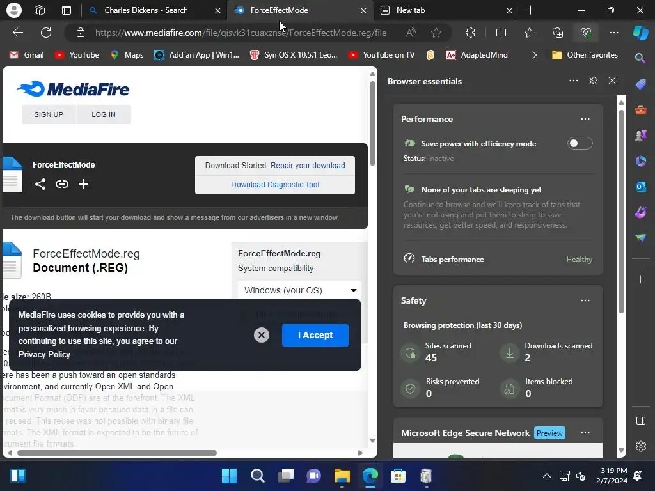
Task: Toggle the Browser essentials heart icon
Action: pos(586,33)
